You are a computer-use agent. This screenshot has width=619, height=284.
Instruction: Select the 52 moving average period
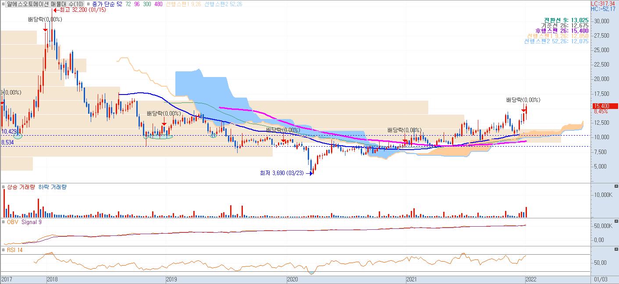[120, 4]
